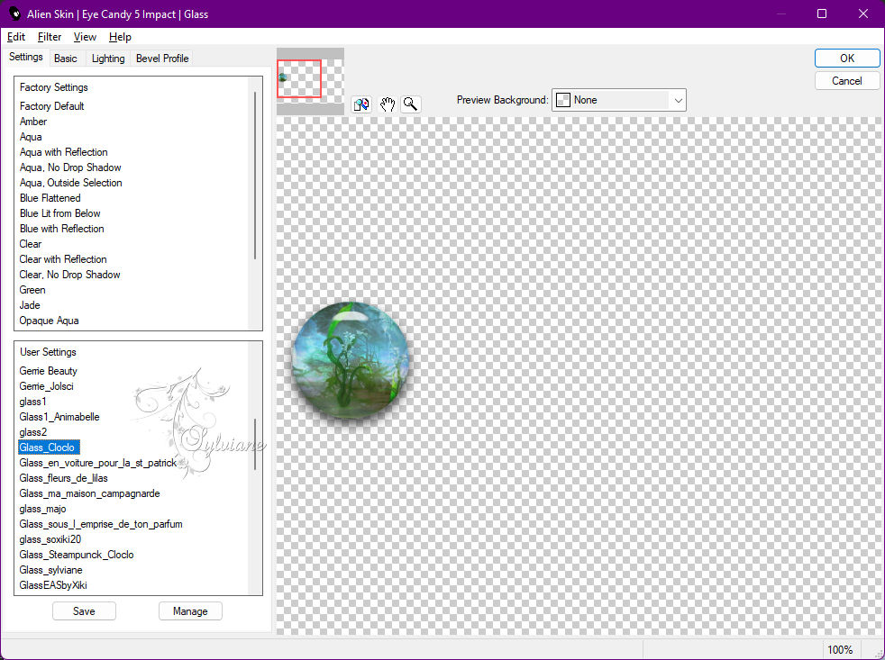Viewport: 885px width, 660px height.
Task: Click the glass sphere in preview
Action: (x=350, y=360)
